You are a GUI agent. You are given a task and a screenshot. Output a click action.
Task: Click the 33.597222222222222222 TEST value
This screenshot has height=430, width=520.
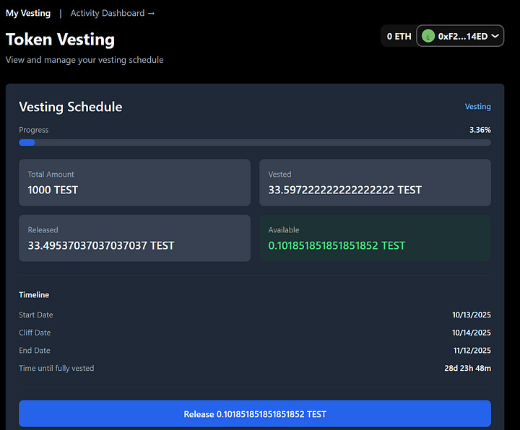pyautogui.click(x=345, y=190)
